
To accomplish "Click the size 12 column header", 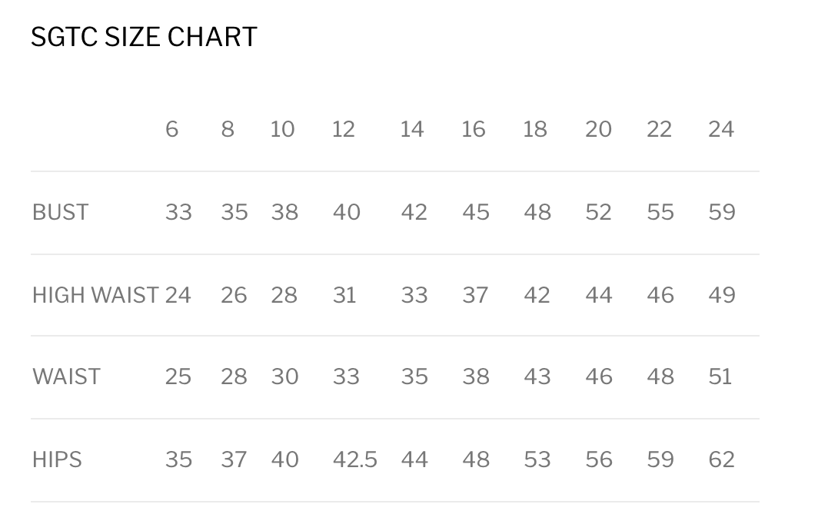I will [344, 129].
